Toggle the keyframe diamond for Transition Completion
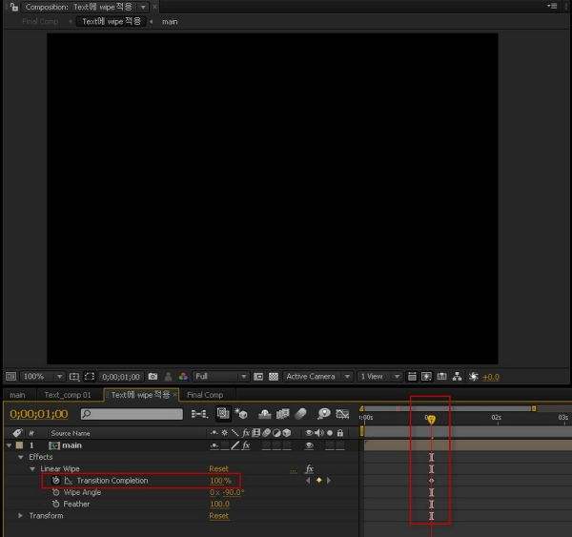The height and width of the screenshot is (537, 572). click(318, 481)
